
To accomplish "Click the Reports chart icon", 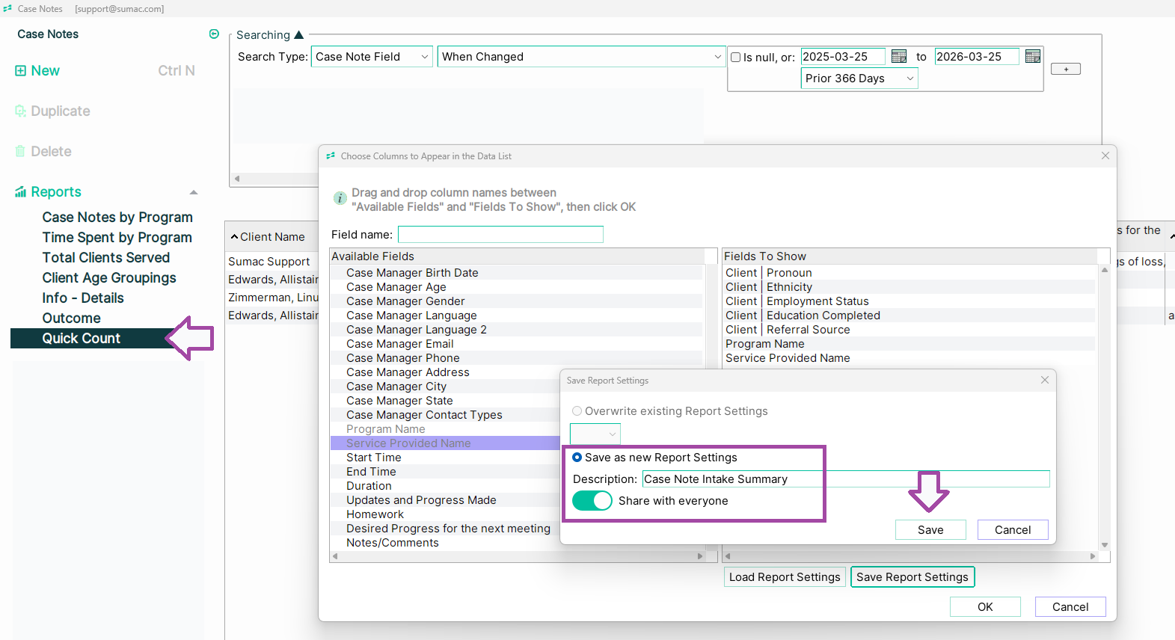I will pyautogui.click(x=20, y=192).
